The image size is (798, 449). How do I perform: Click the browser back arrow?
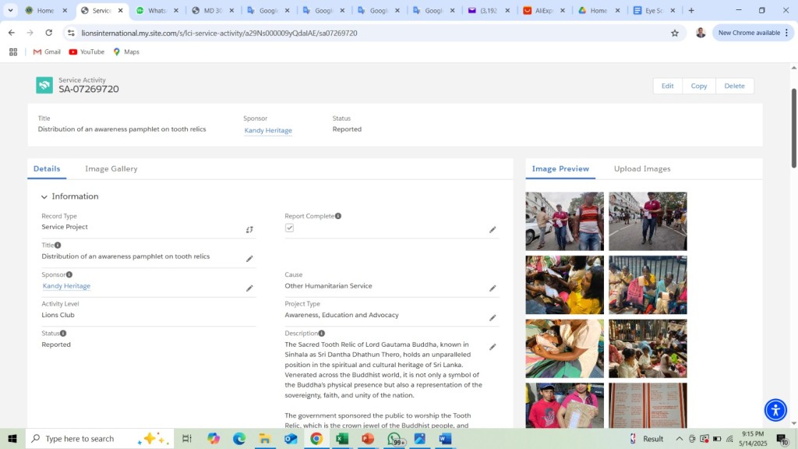(12, 33)
